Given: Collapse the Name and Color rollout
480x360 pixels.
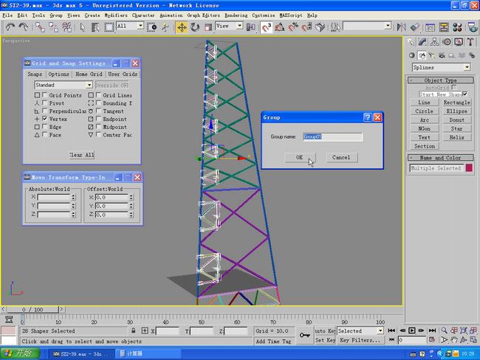Looking at the screenshot, I should tap(441, 158).
